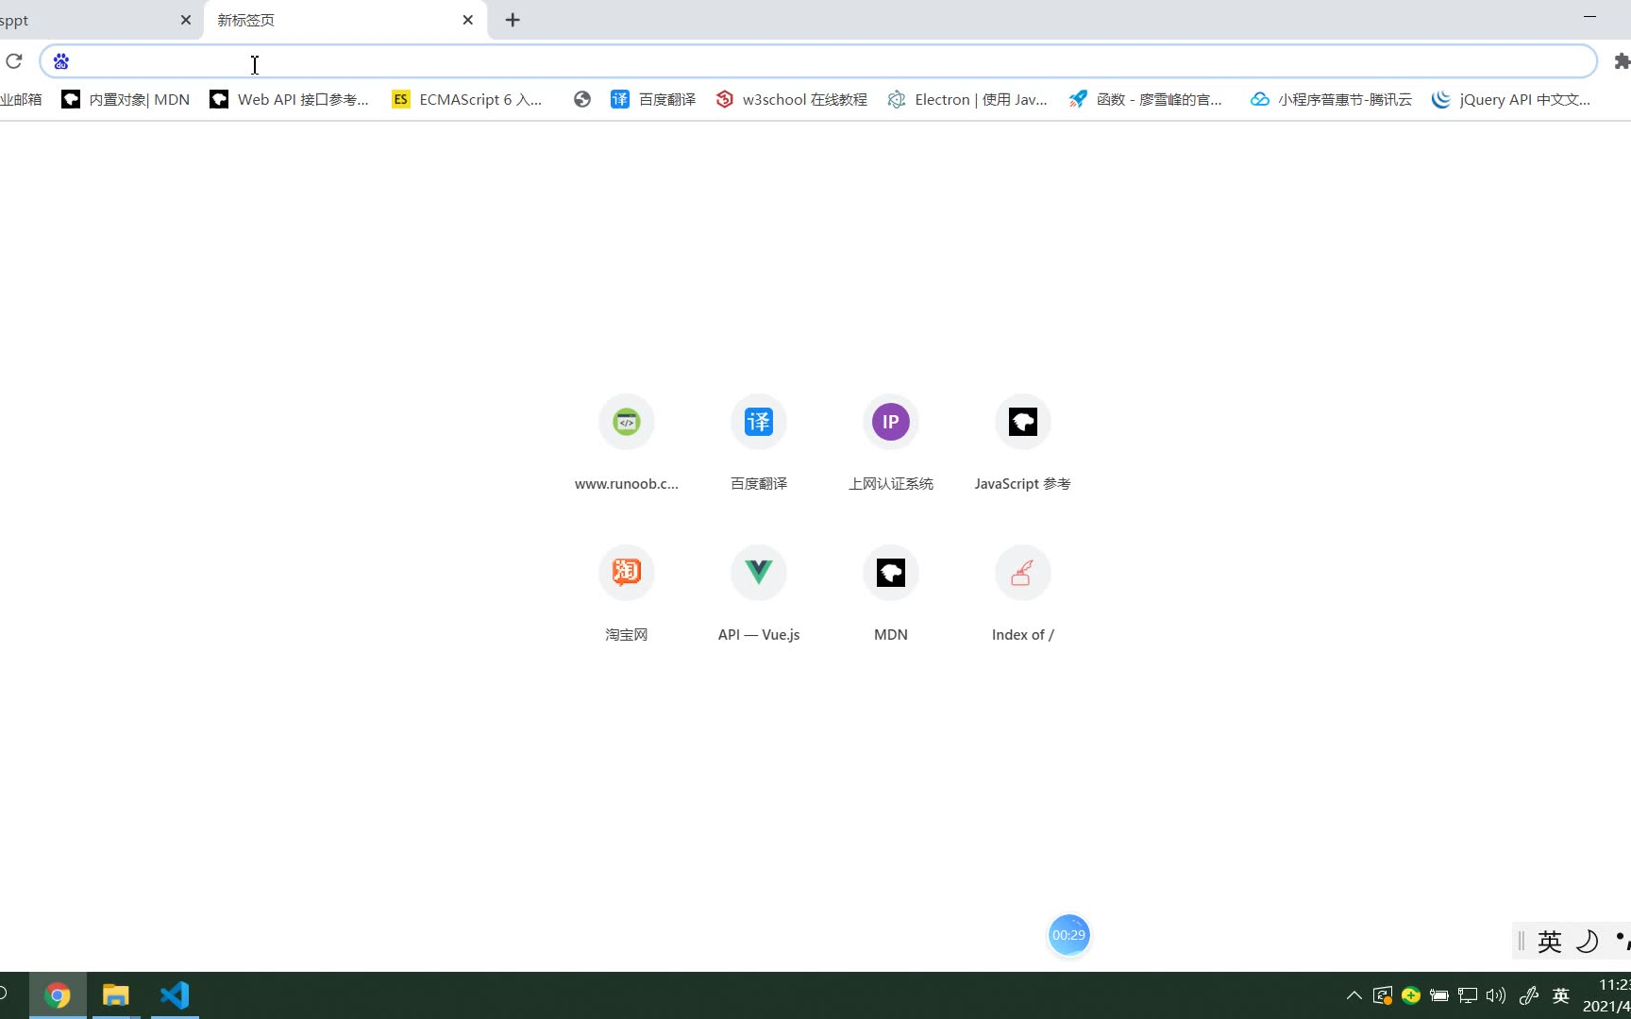The image size is (1631, 1019).
Task: Open 百度翻译 shortcut tile
Action: (759, 443)
